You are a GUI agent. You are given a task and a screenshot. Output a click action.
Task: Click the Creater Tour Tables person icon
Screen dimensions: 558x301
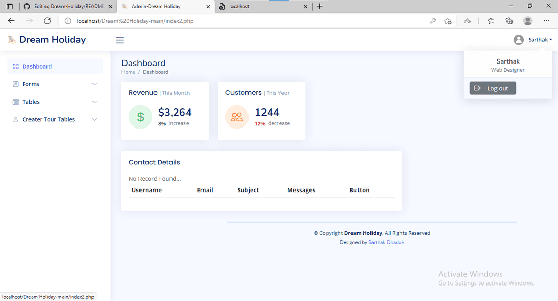coord(16,119)
